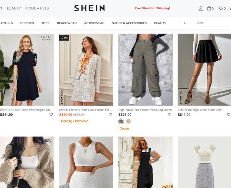
Task: Click the Free Standard Shipping link
Action: [x=152, y=8]
